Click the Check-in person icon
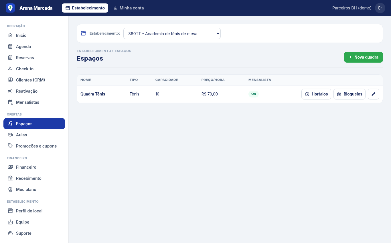Viewport: 391px width, 243px height. tap(10, 69)
